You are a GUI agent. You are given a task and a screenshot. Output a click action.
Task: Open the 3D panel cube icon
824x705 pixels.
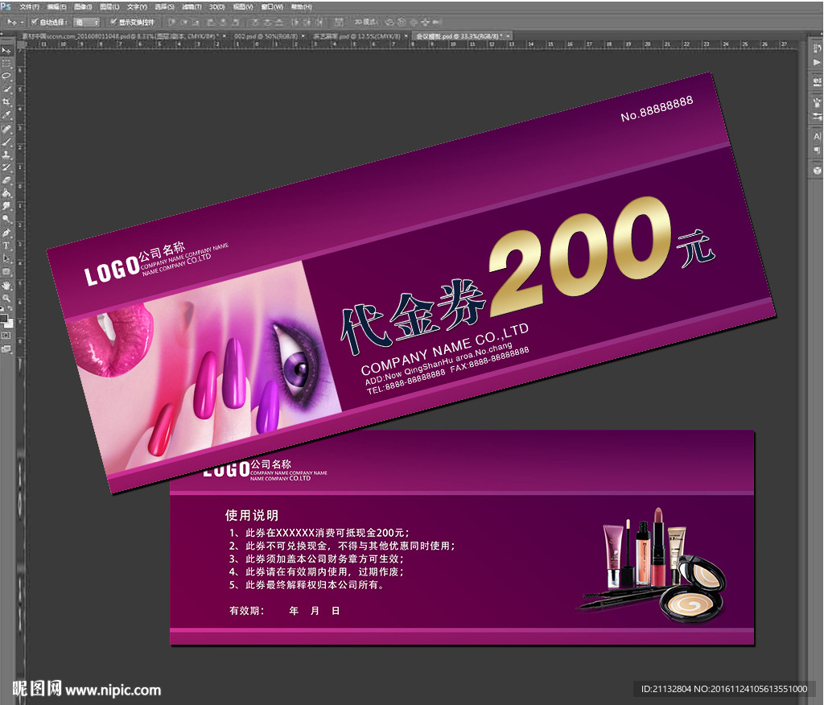pos(818,170)
